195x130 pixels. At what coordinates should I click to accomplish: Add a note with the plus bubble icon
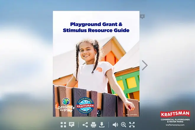142,17
